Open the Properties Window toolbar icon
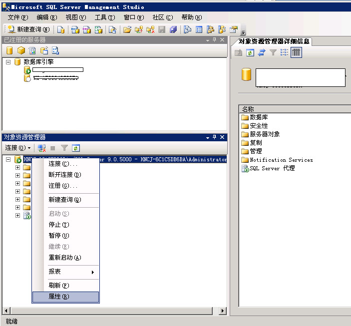351x326 pixels. coord(234,29)
